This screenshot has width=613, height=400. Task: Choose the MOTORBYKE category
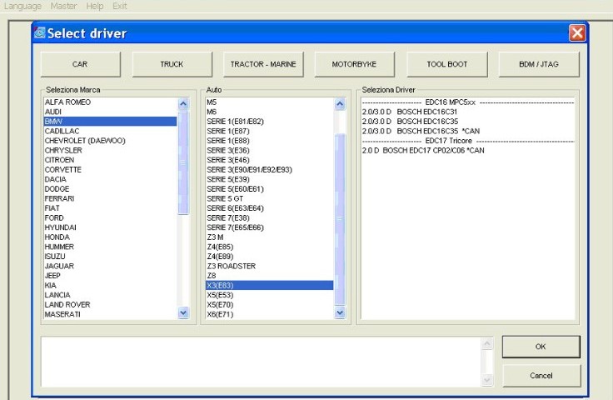354,64
